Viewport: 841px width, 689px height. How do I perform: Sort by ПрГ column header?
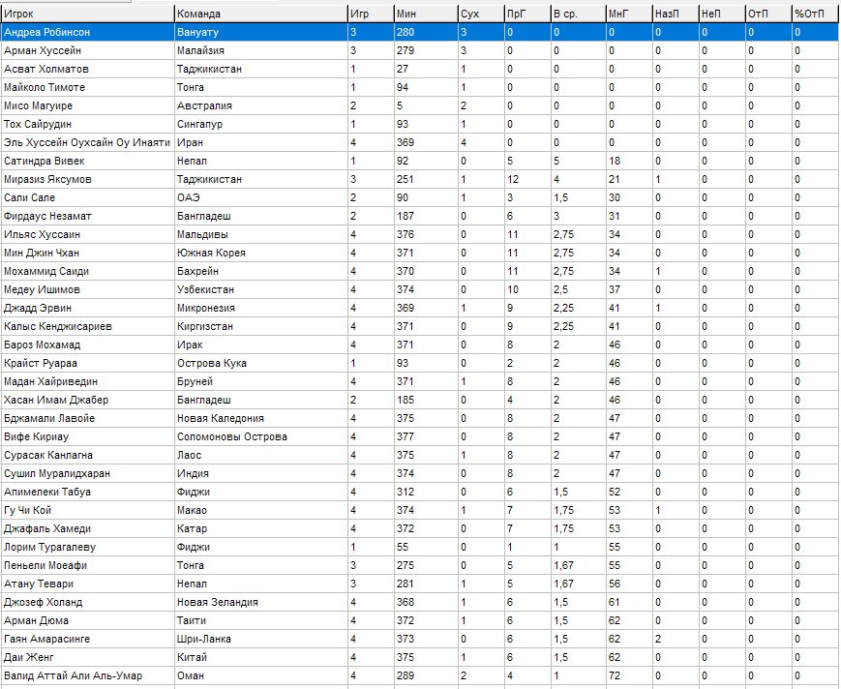pyautogui.click(x=526, y=14)
